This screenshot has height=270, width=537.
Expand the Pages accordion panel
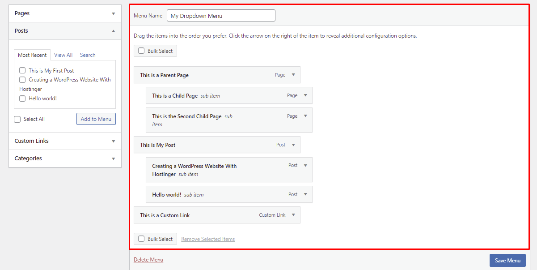coord(113,13)
